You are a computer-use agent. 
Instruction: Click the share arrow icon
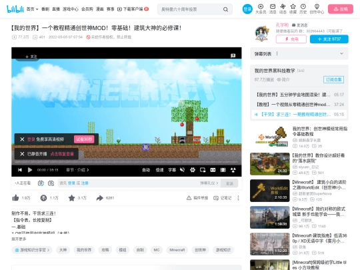coord(99,198)
